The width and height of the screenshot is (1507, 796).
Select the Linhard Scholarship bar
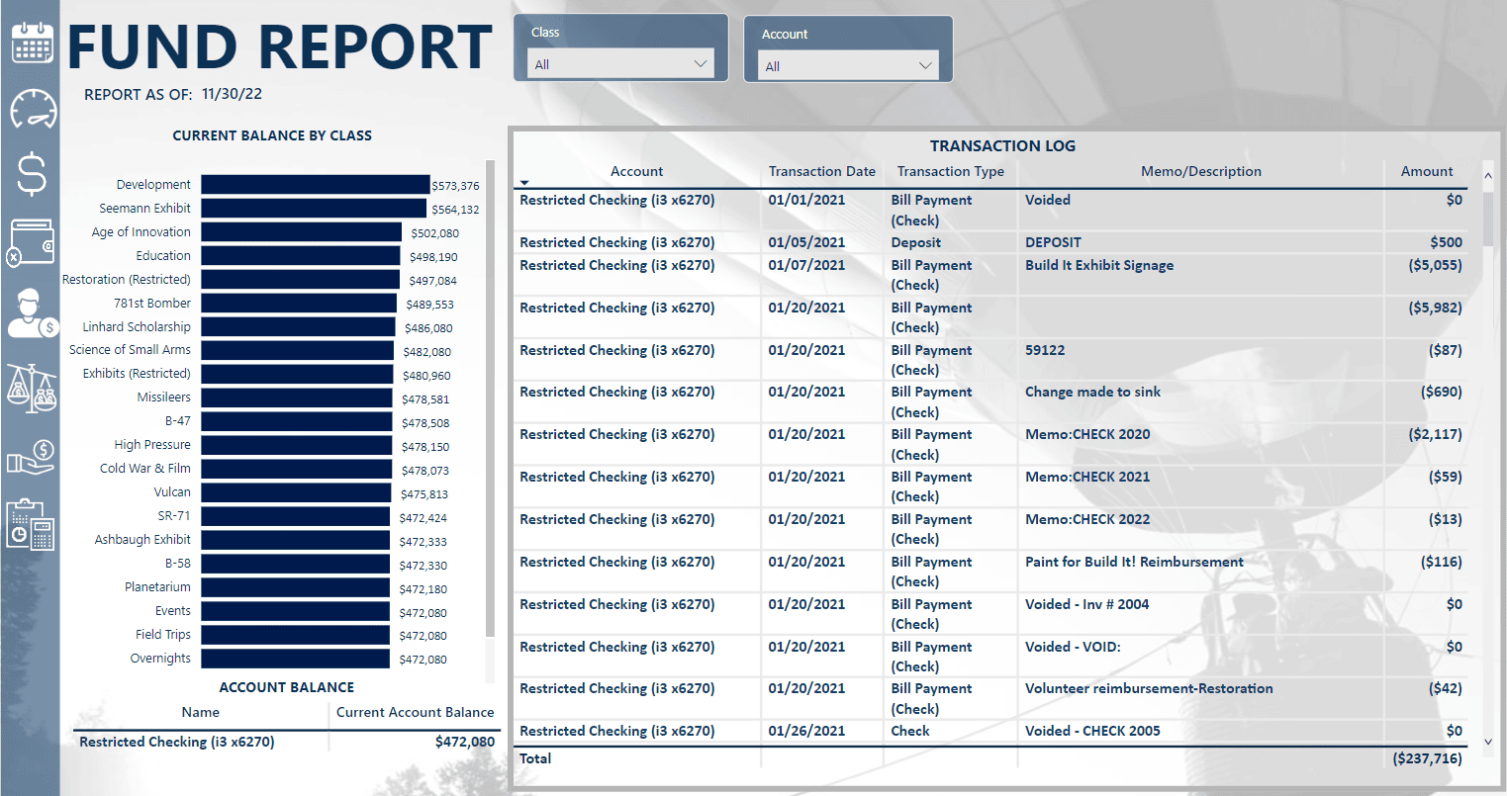pos(299,327)
